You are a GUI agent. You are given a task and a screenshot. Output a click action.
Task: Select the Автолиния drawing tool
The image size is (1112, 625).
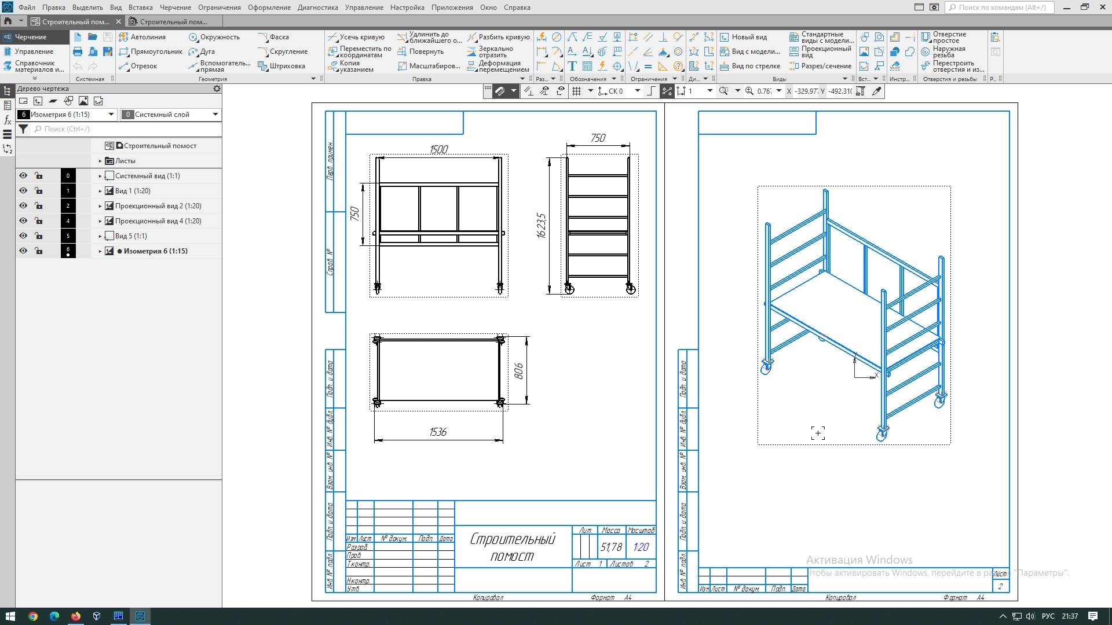pyautogui.click(x=142, y=37)
